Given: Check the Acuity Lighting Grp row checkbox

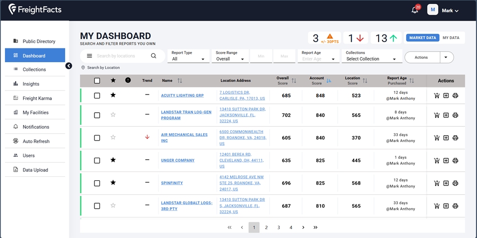Looking at the screenshot, I should click(x=97, y=95).
